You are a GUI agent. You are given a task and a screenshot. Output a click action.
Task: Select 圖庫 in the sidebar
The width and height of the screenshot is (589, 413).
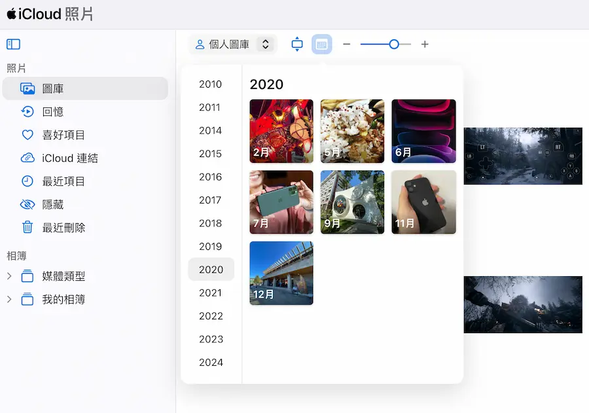[x=85, y=89]
